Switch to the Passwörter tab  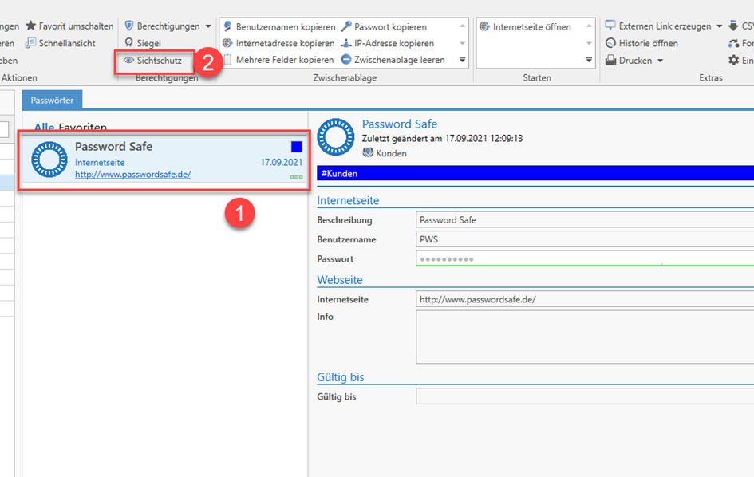pyautogui.click(x=52, y=100)
